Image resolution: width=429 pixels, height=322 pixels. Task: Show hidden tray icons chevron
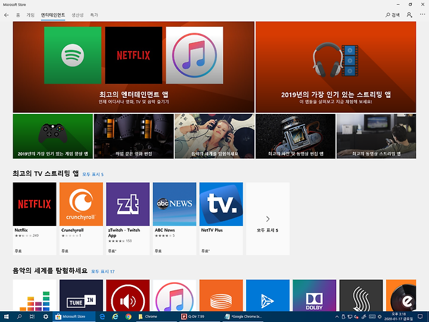(337, 317)
